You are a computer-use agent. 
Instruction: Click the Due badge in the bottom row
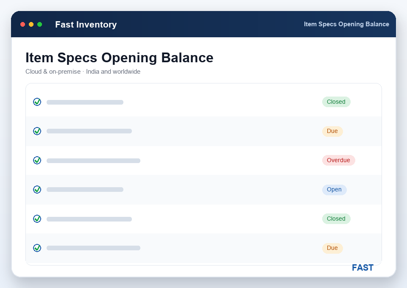(332, 248)
